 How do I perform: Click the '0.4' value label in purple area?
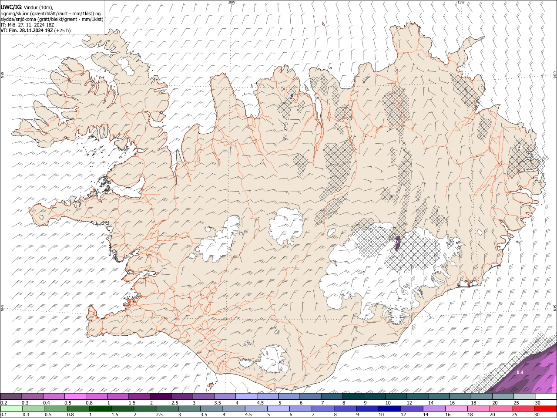pos(520,373)
